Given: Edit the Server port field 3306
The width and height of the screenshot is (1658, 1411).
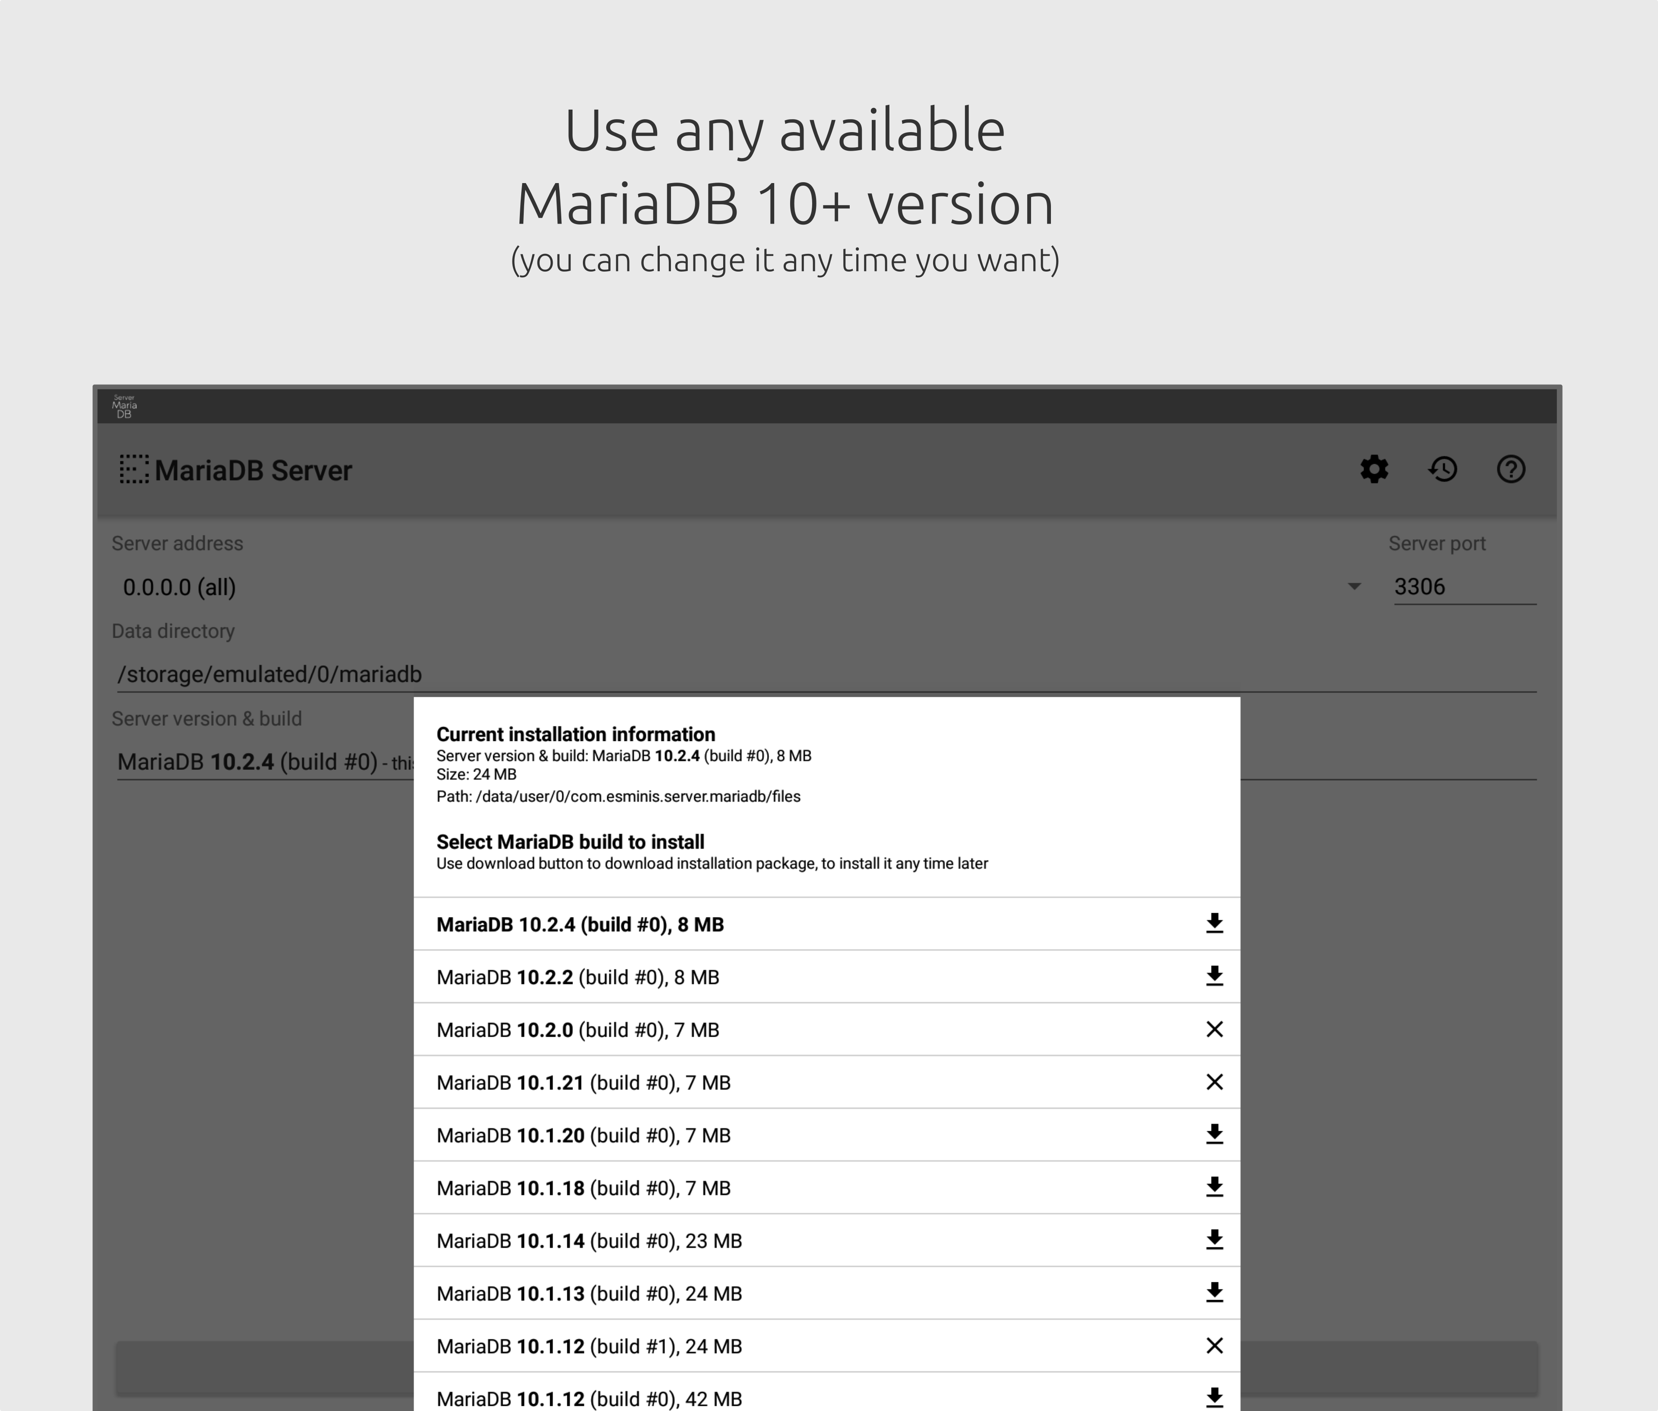Looking at the screenshot, I should click(x=1465, y=587).
